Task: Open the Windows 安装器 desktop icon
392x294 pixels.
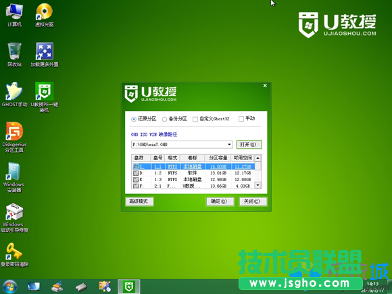Action: tap(14, 177)
